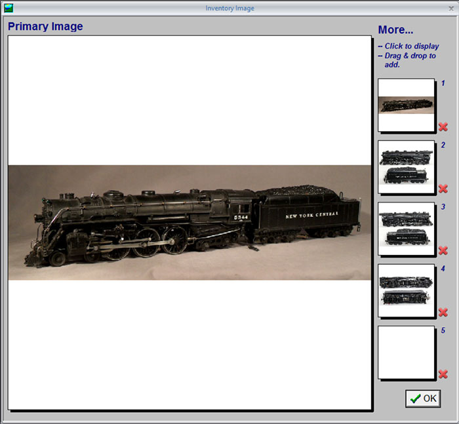Viewport: 459px width, 424px height.
Task: Delete image 2 with its red X
Action: 443,189
